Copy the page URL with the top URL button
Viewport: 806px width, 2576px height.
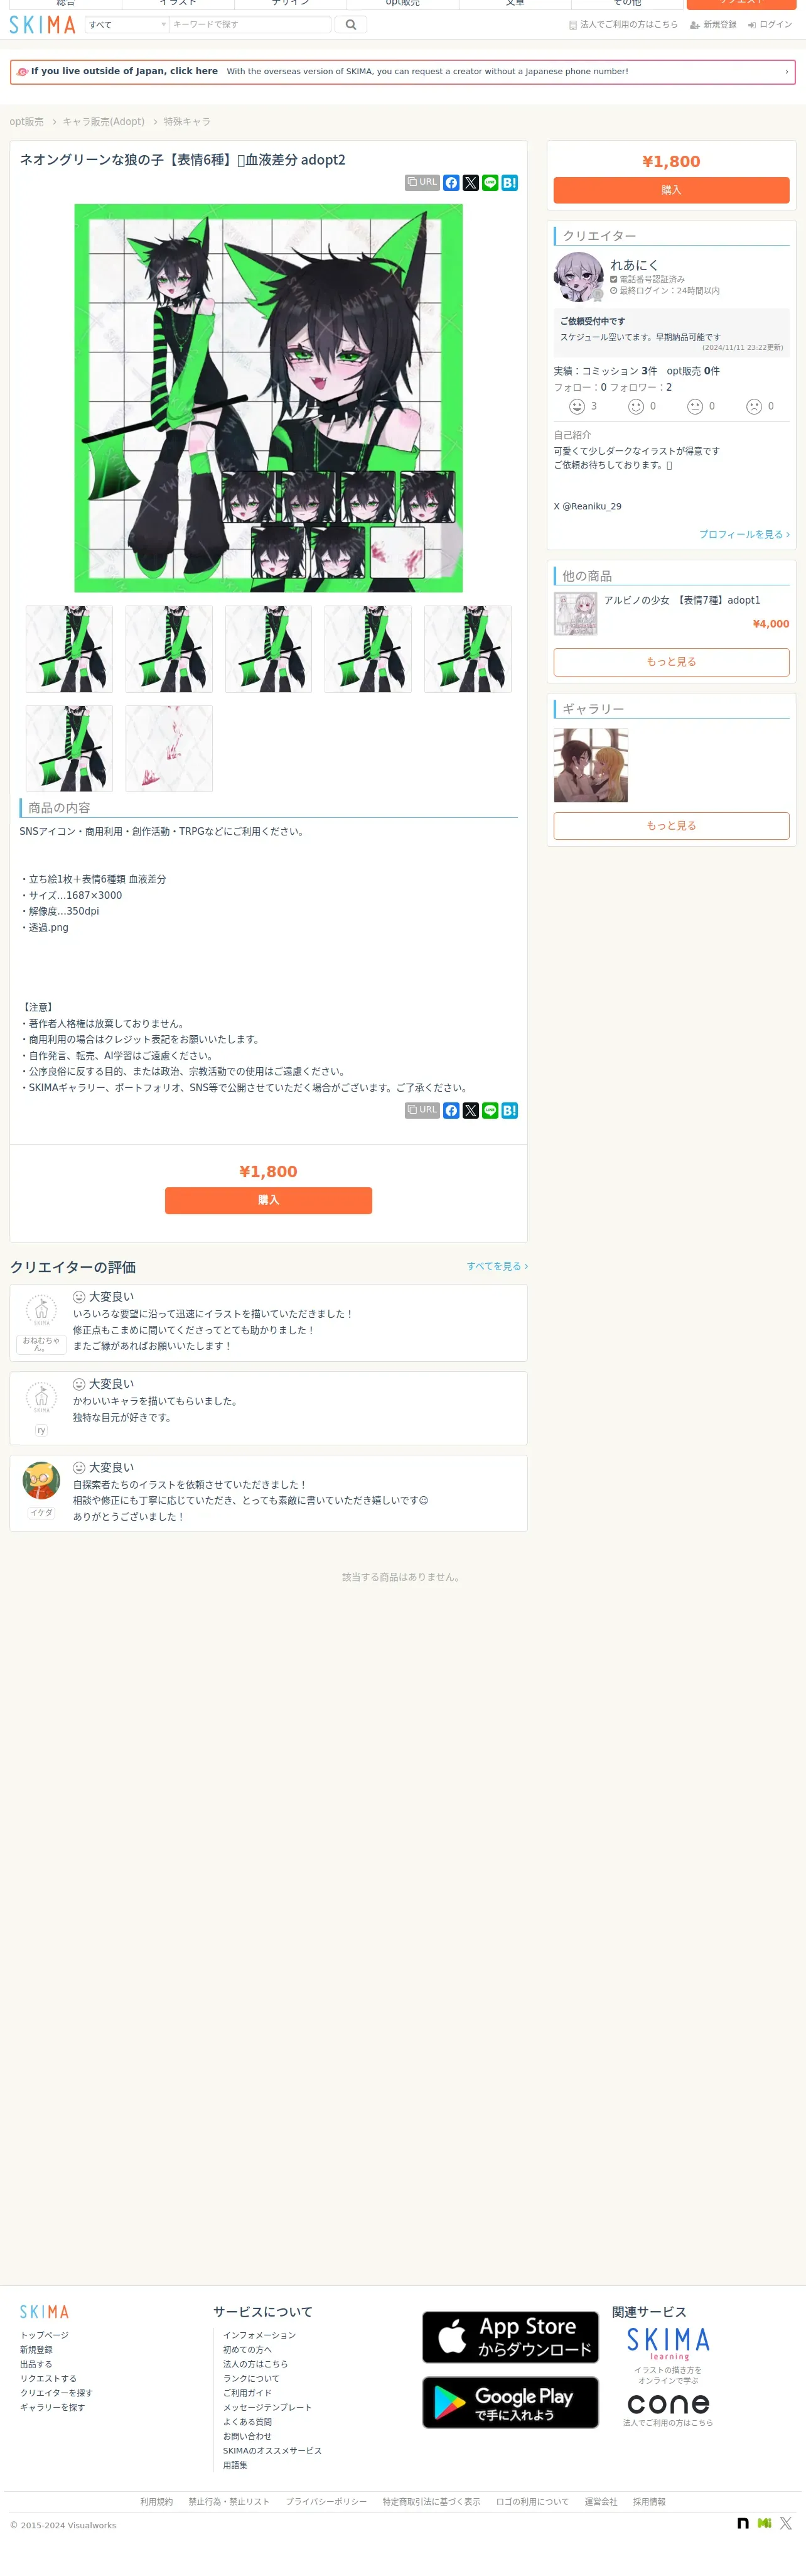(422, 183)
